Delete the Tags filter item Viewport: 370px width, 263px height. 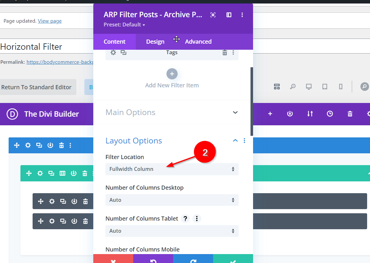tap(225, 53)
